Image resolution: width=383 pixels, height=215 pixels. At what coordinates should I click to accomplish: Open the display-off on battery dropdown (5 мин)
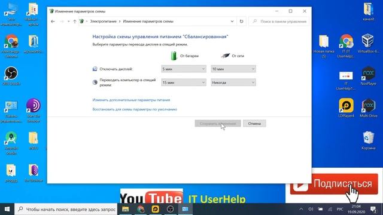click(x=184, y=69)
